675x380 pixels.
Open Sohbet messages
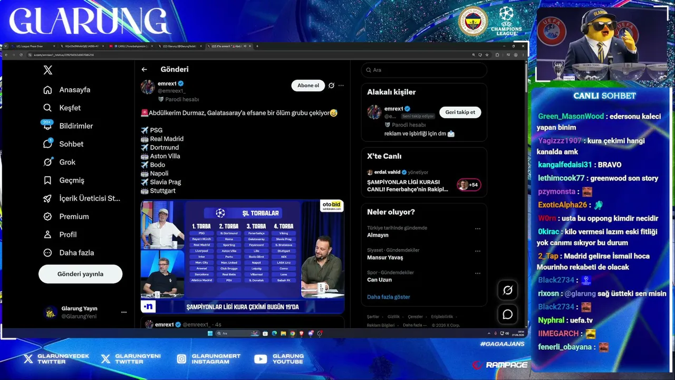pos(64,144)
